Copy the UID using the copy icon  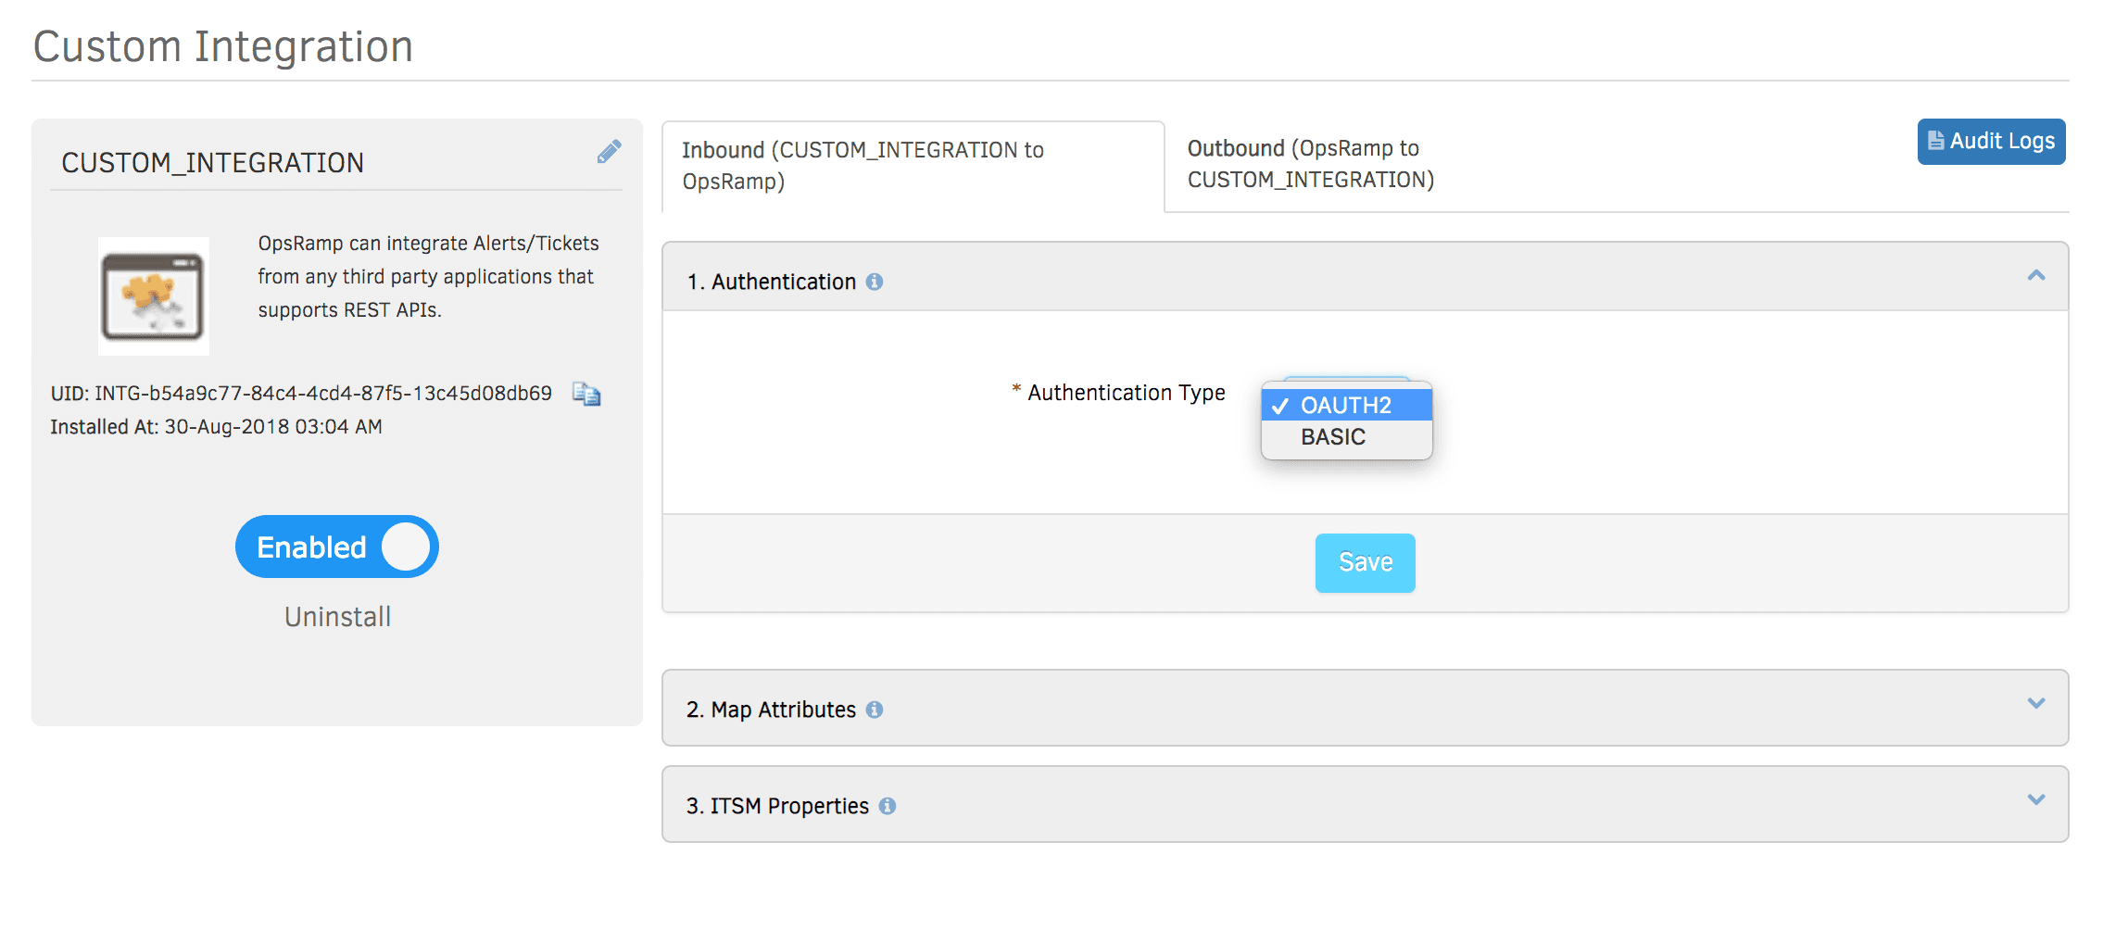point(586,394)
